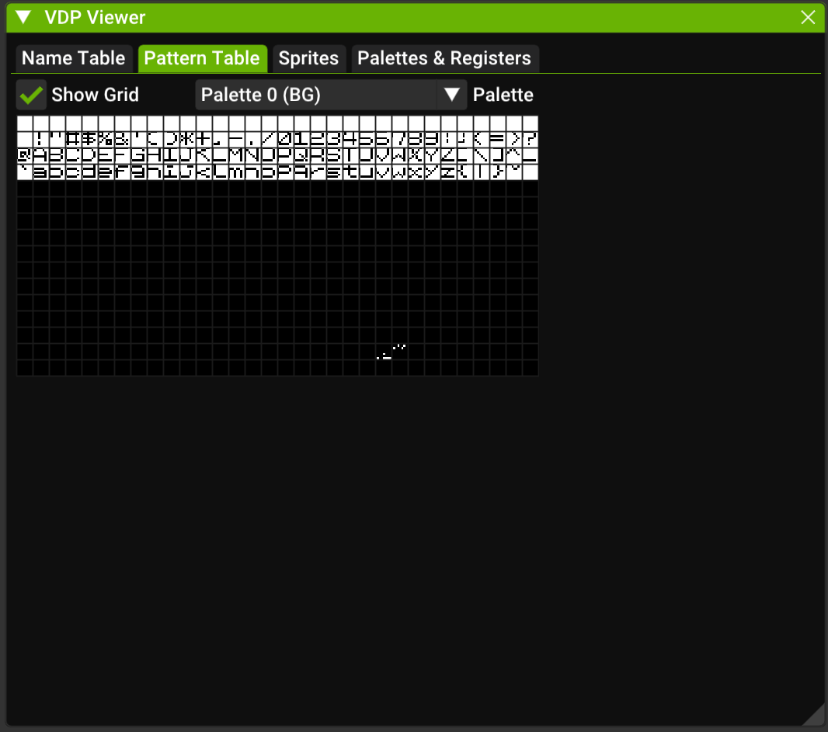Grab the window resize grip corner
Screen dimensions: 828x732
click(x=814, y=715)
